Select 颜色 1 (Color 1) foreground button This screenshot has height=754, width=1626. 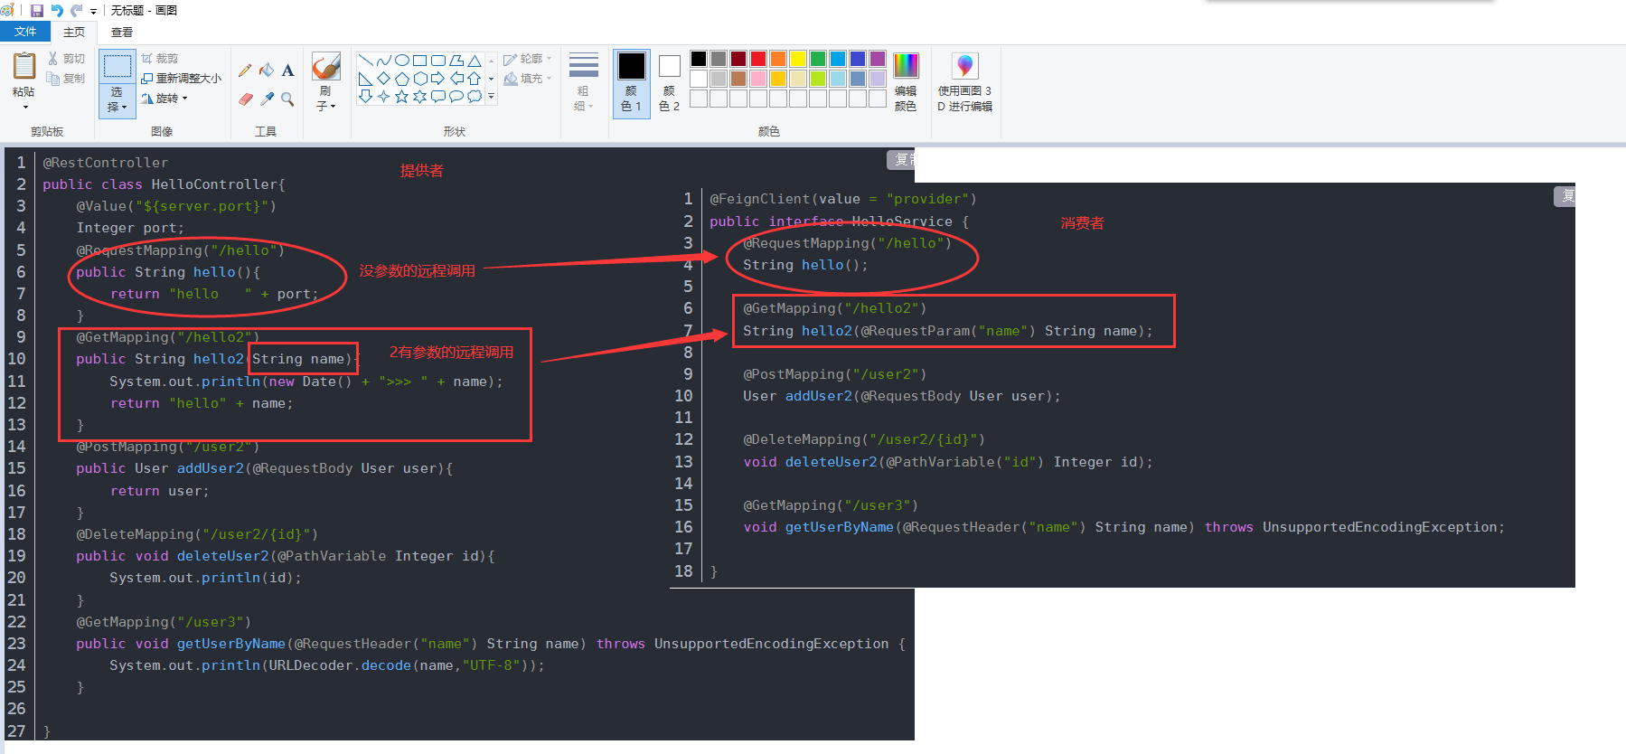click(632, 82)
